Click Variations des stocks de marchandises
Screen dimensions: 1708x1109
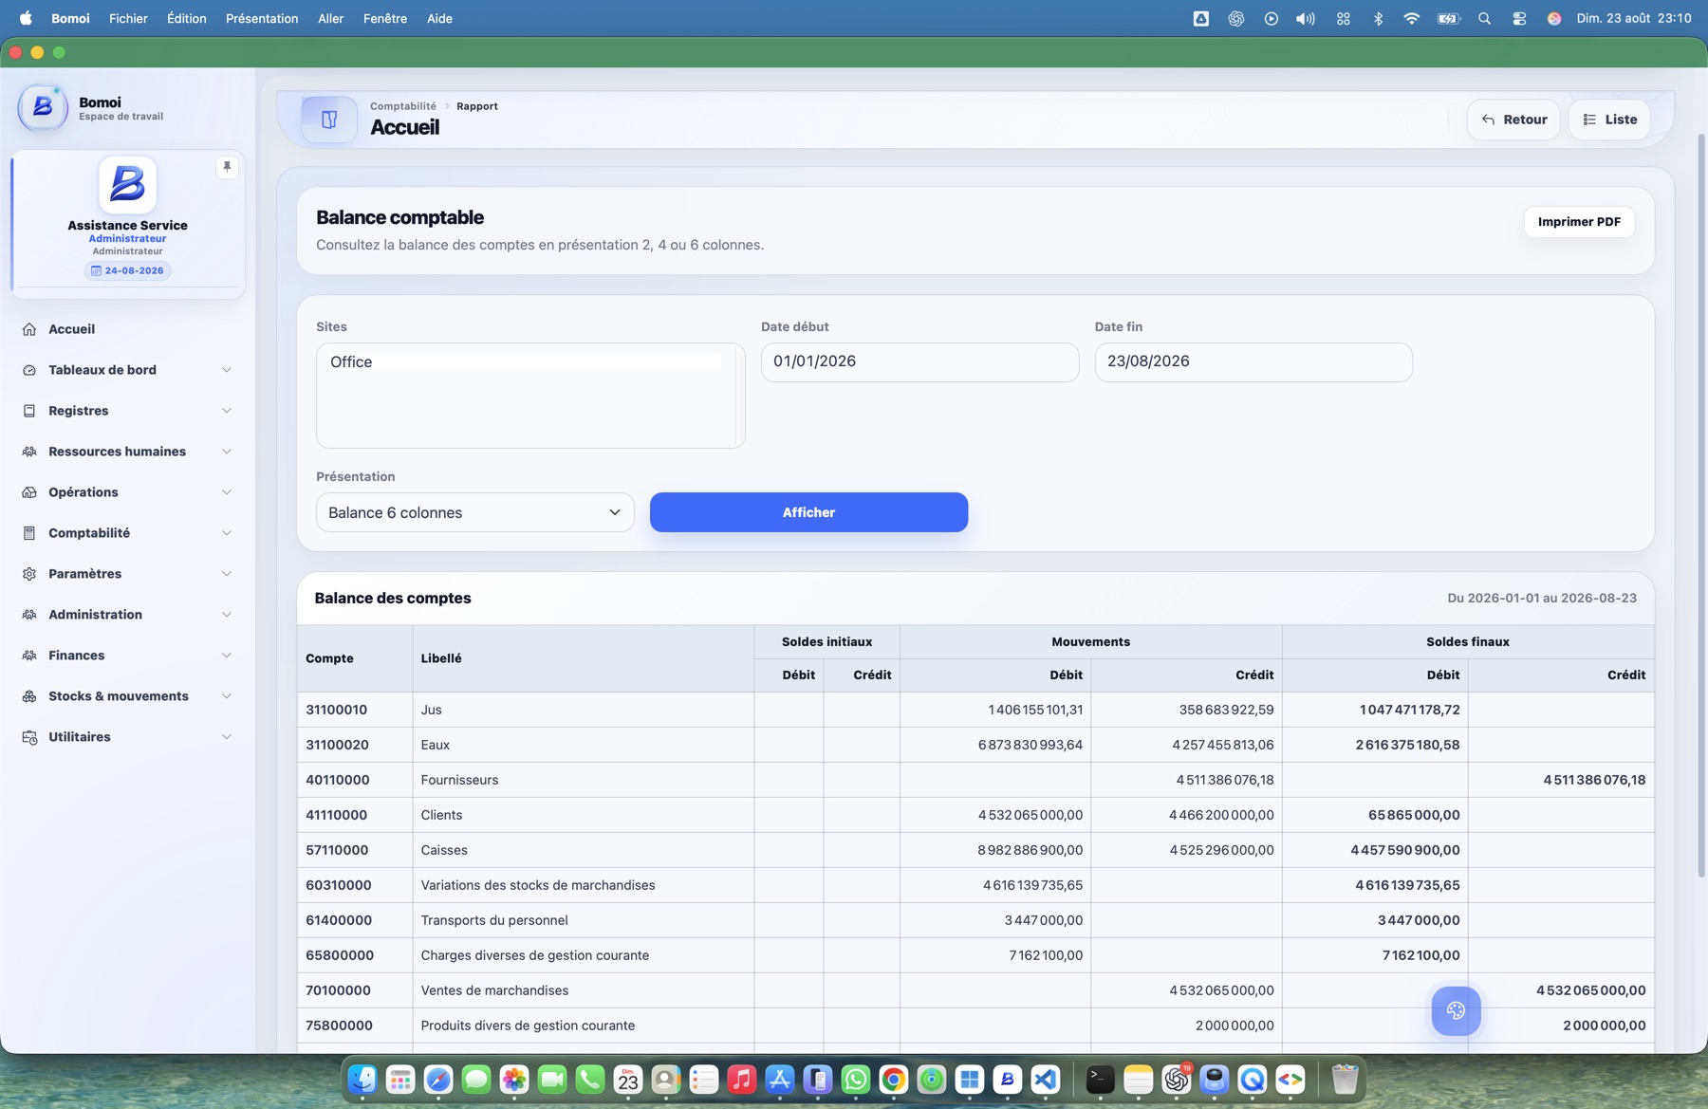538,885
